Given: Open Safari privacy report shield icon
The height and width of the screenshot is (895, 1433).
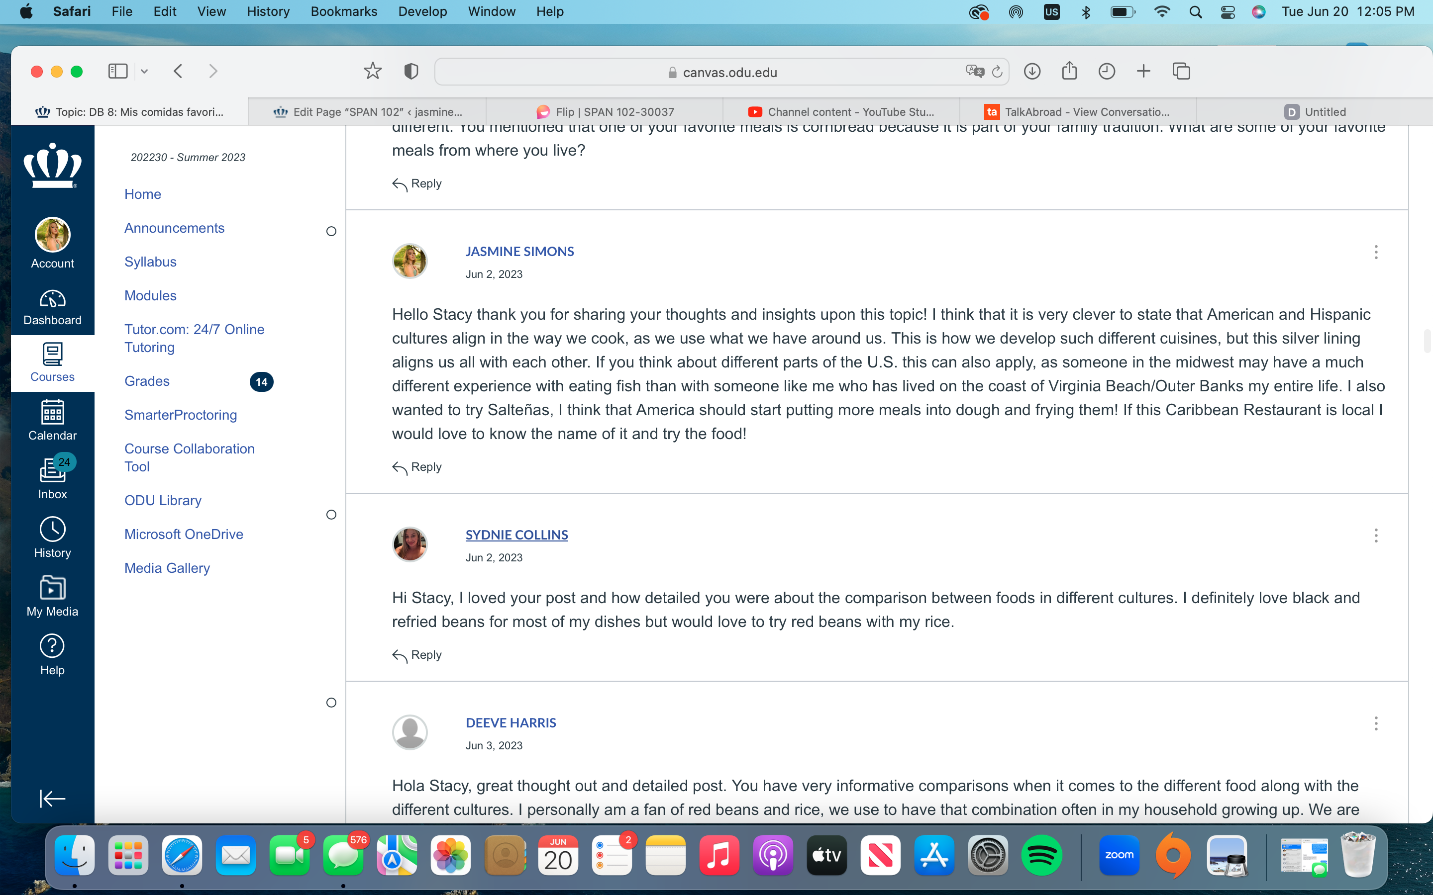Looking at the screenshot, I should 411,72.
